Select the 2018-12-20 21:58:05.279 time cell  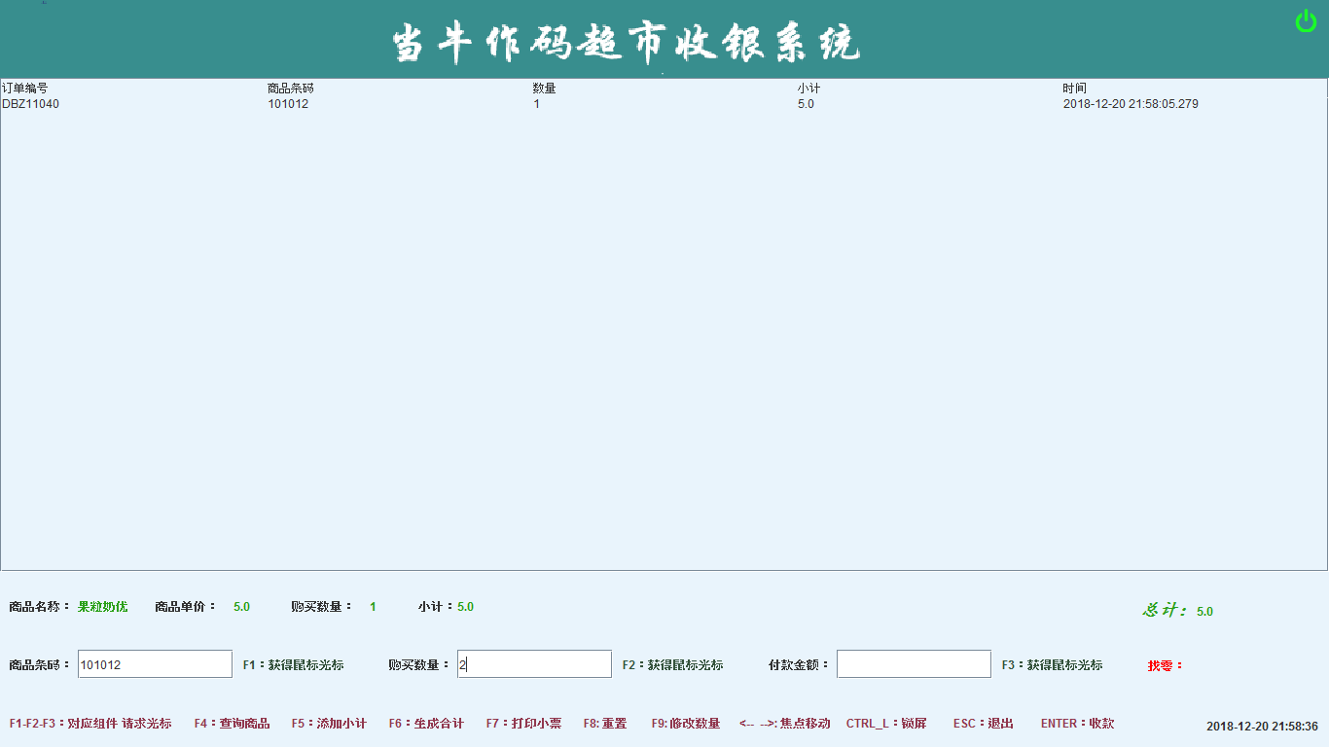tap(1131, 104)
